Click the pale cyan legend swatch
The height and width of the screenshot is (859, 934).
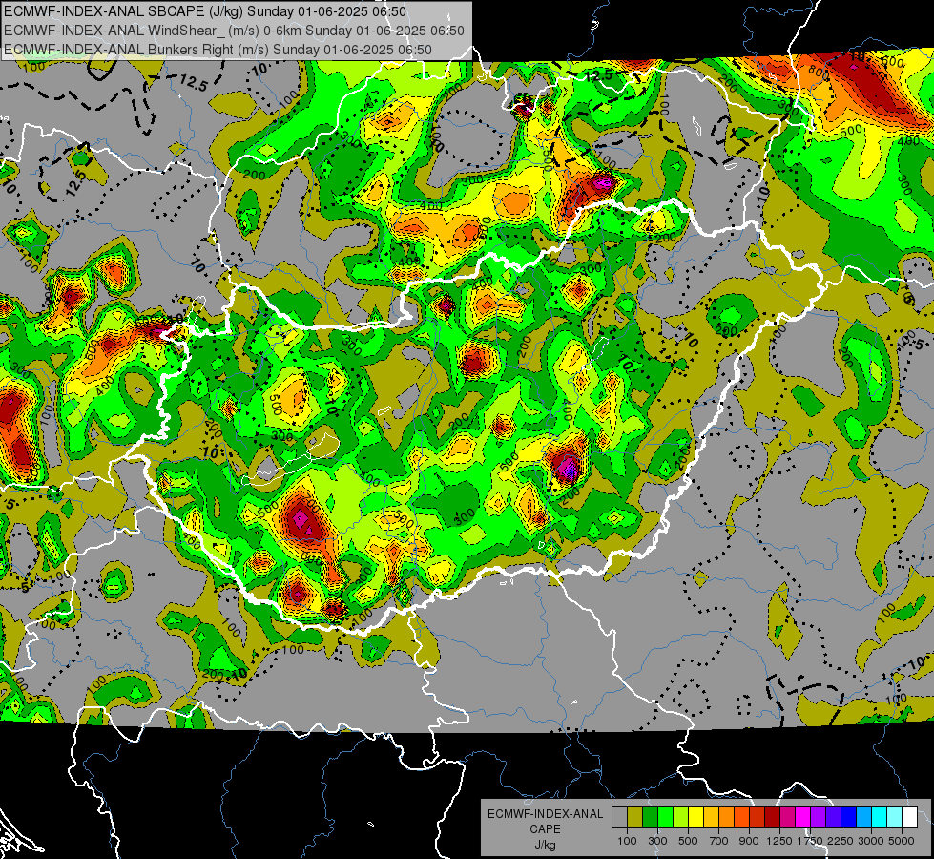[895, 817]
